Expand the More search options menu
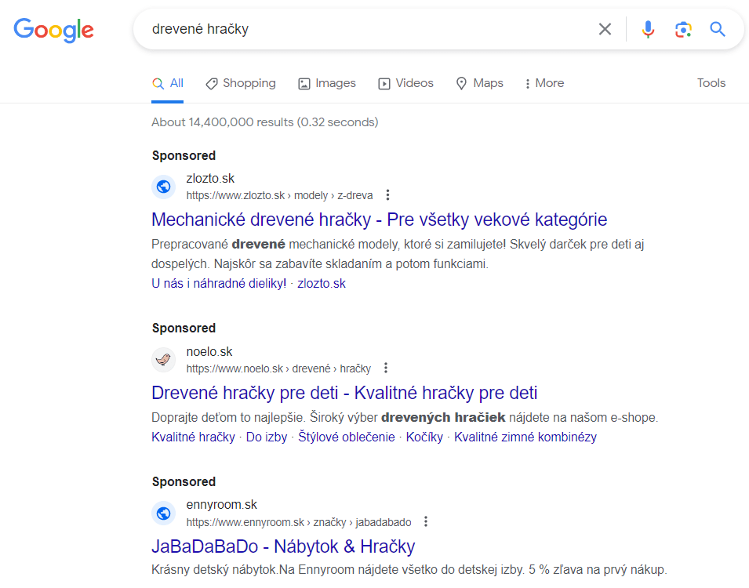The width and height of the screenshot is (749, 588). coord(544,84)
